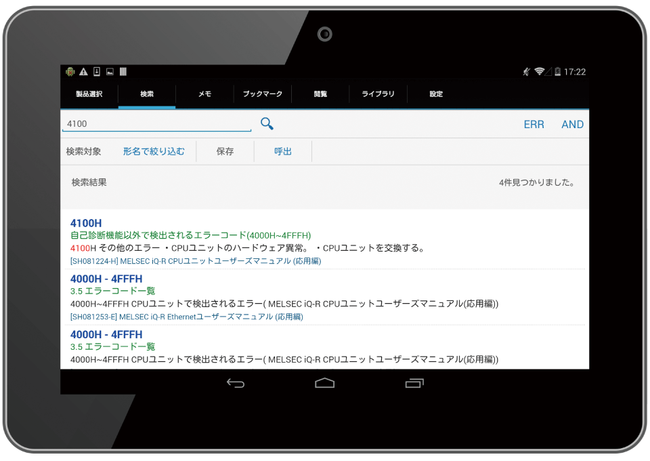
Task: Open the 設定 tab
Action: coord(436,94)
